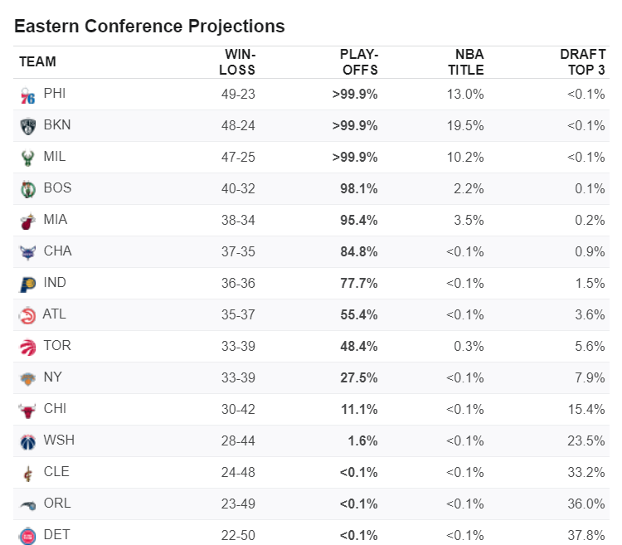The image size is (622, 545).
Task: Sort by the WIN-LOSS column header
Action: [237, 62]
